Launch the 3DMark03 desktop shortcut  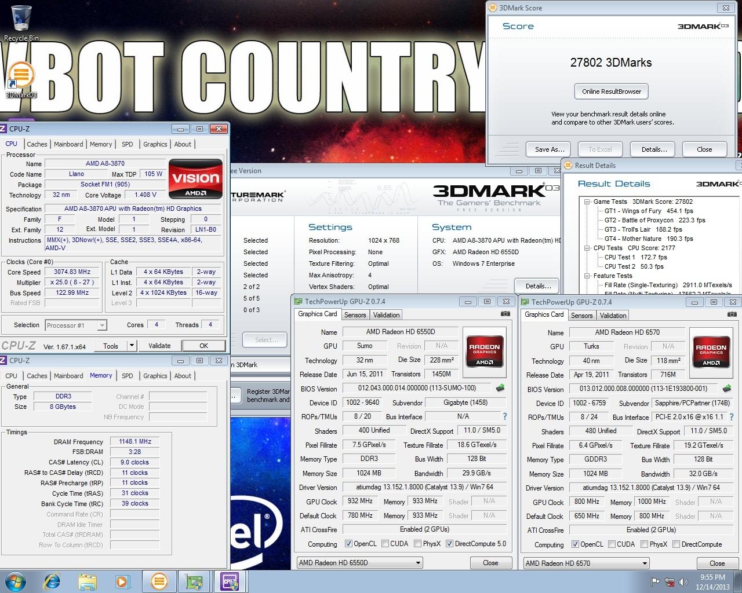pos(21,80)
